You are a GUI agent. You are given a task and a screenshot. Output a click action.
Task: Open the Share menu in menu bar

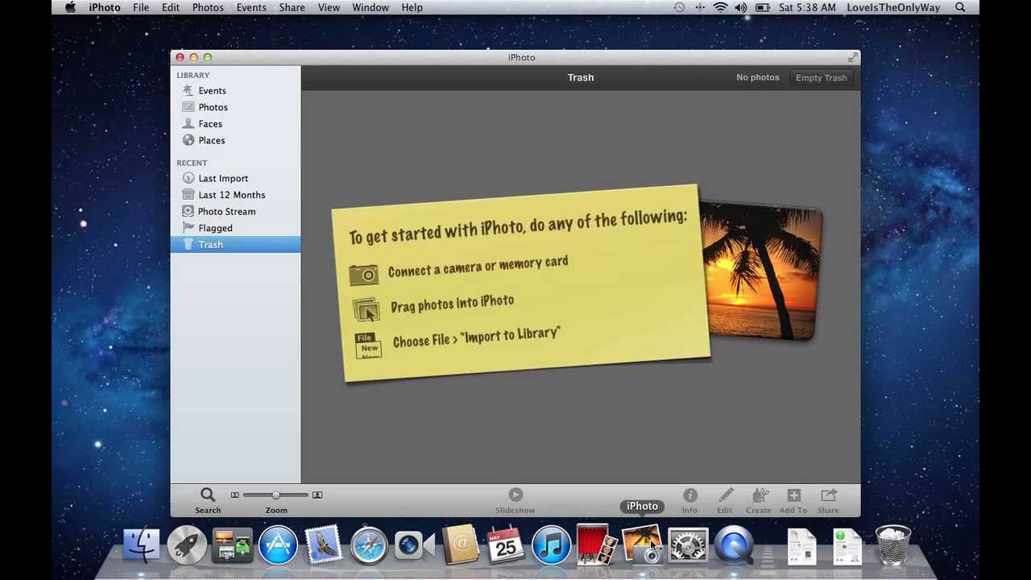coord(292,7)
